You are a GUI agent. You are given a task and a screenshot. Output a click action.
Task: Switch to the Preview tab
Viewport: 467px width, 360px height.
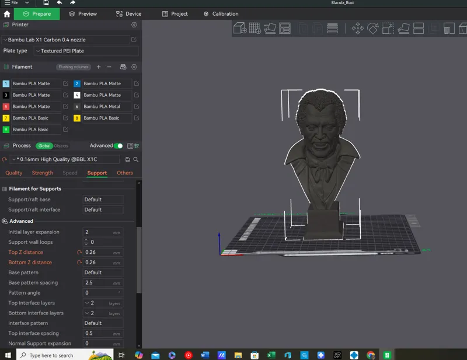pos(83,14)
